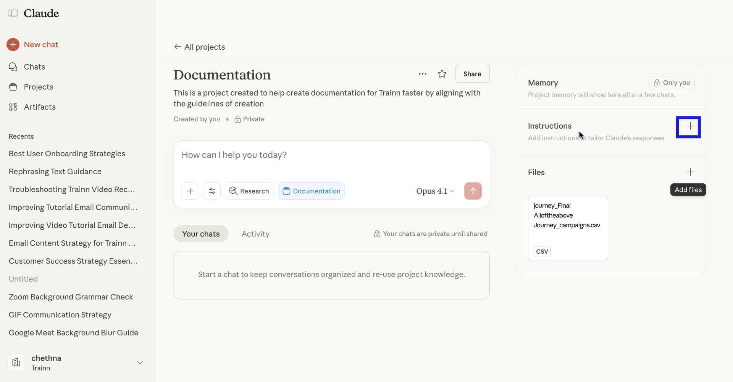Toggle Research mode for the chat
The width and height of the screenshot is (733, 382).
point(249,191)
